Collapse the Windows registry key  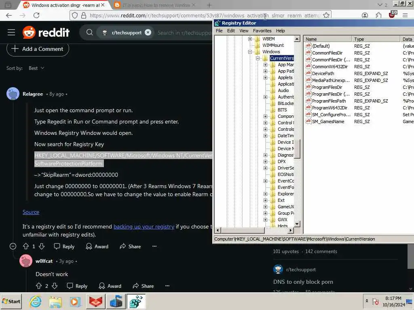[x=250, y=52]
